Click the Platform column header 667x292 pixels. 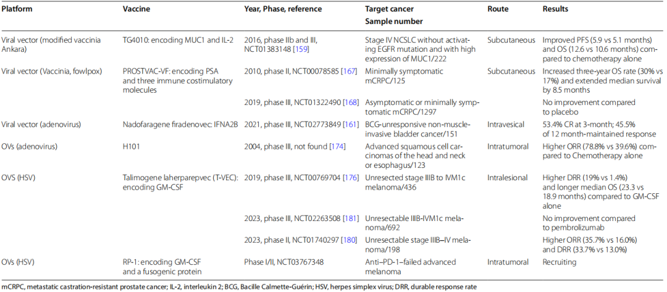pyautogui.click(x=17, y=10)
